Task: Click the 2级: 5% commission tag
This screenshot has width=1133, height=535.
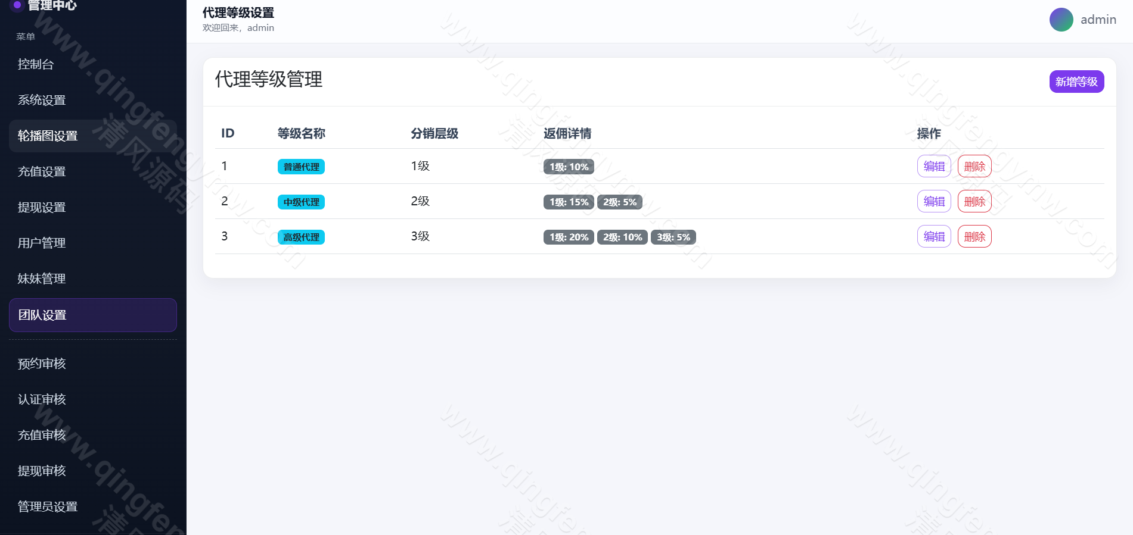Action: click(620, 202)
